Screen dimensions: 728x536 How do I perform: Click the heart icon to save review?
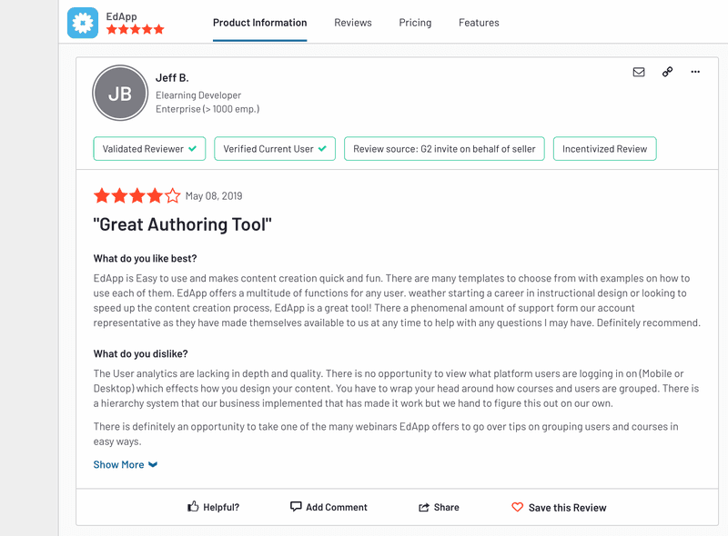pyautogui.click(x=518, y=508)
